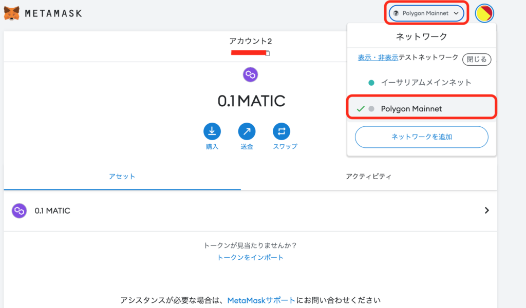
Task: Click the METAMASK wordmark text
Action: point(53,13)
